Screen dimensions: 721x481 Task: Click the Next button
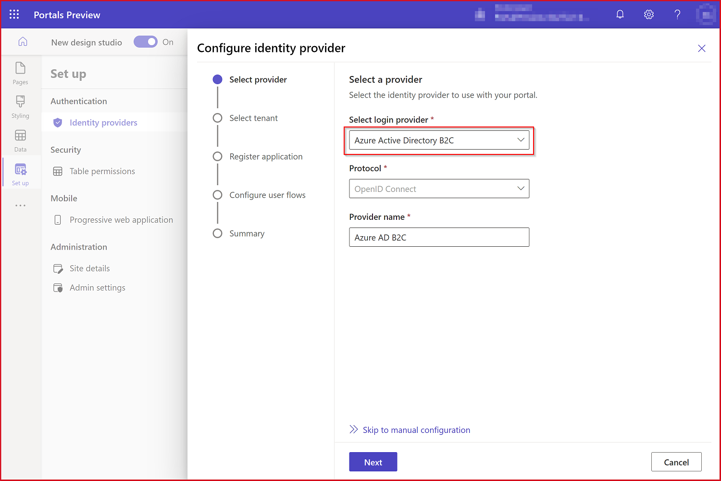pyautogui.click(x=373, y=461)
